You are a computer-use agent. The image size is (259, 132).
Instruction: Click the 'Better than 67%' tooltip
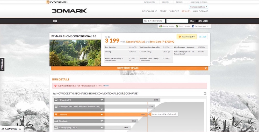click(165, 114)
